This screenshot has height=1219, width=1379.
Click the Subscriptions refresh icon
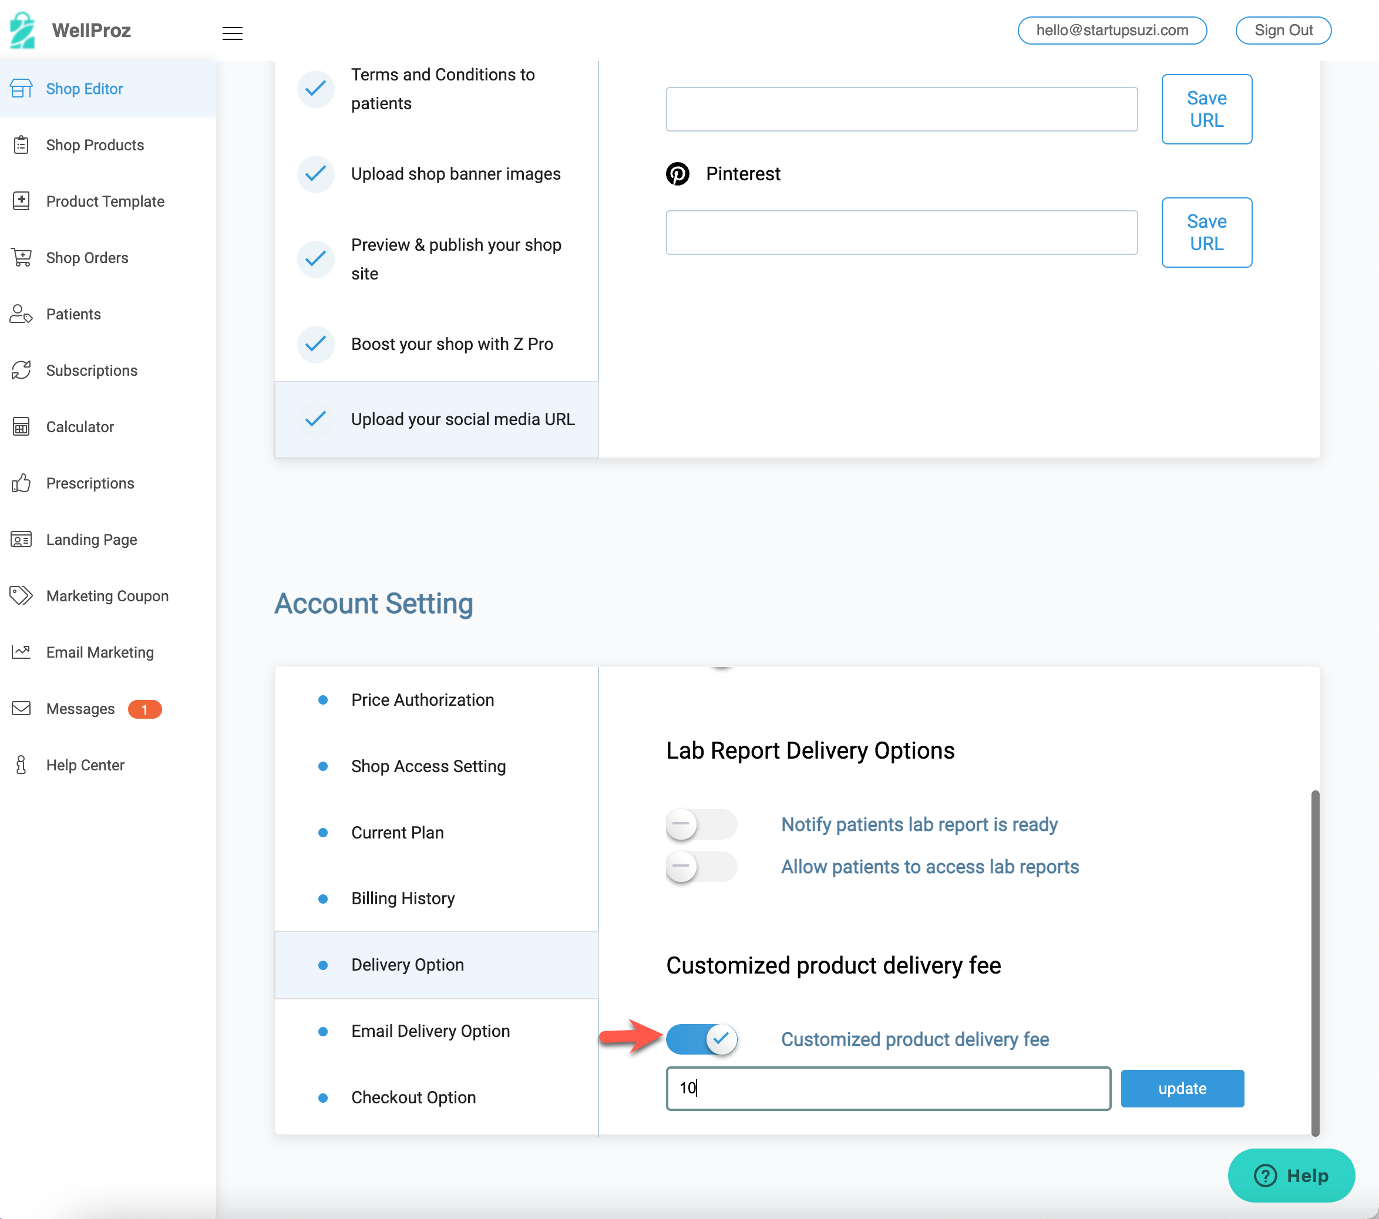21,371
